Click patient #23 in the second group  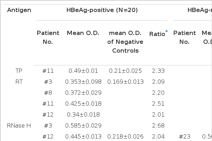pyautogui.click(x=184, y=136)
